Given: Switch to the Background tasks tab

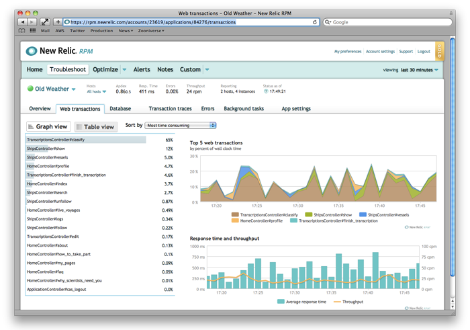Looking at the screenshot, I should click(x=244, y=109).
